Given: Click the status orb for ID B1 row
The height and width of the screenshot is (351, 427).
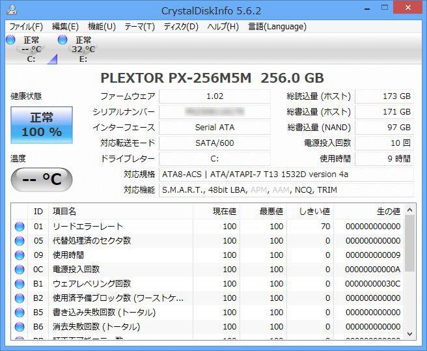Looking at the screenshot, I should pos(20,284).
